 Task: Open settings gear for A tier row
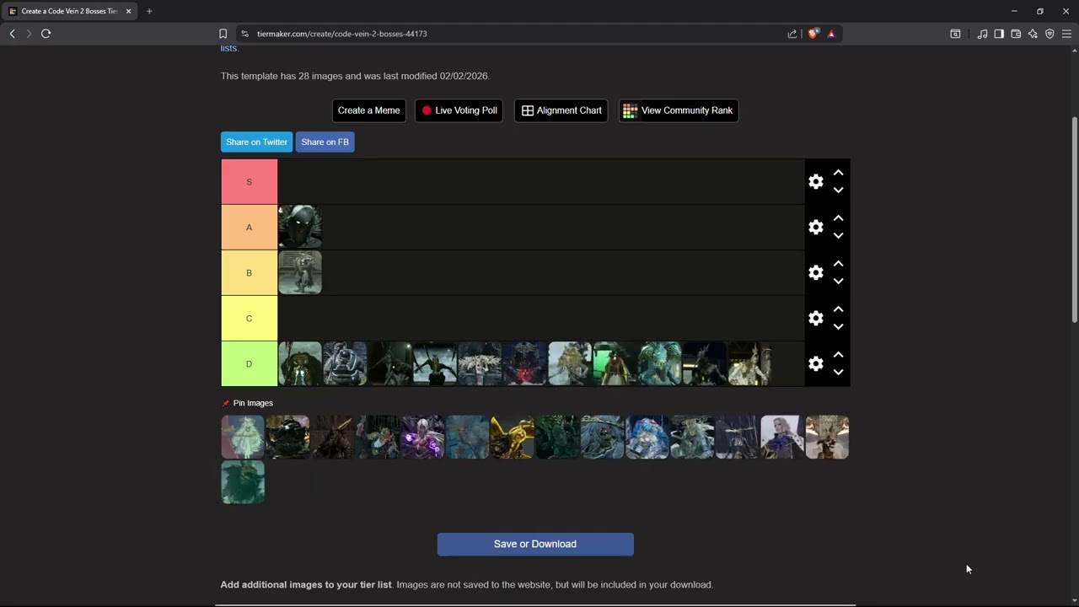[815, 228]
